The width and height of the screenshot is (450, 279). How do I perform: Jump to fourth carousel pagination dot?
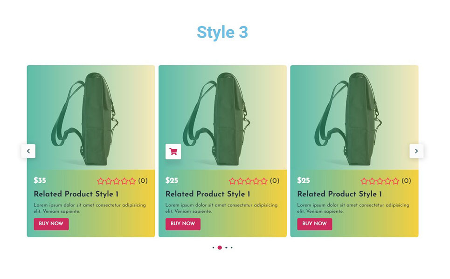232,247
